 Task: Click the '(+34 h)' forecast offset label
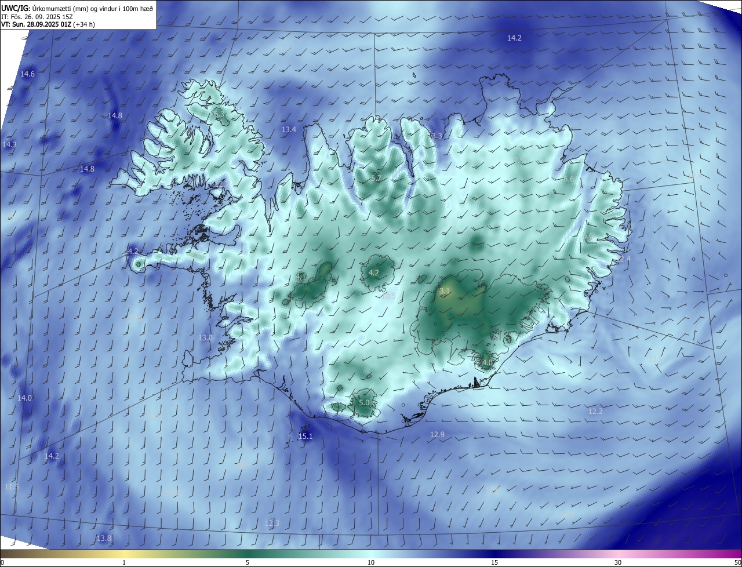tap(85, 25)
